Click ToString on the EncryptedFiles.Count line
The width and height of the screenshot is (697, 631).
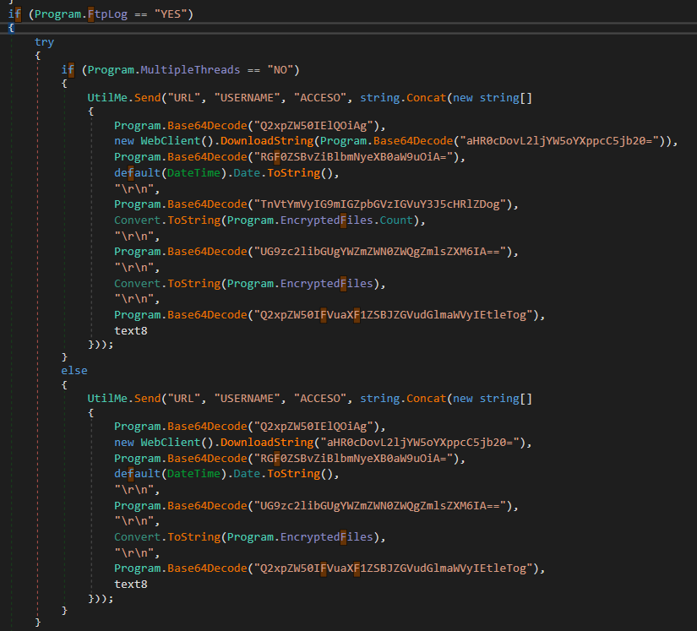(x=193, y=220)
